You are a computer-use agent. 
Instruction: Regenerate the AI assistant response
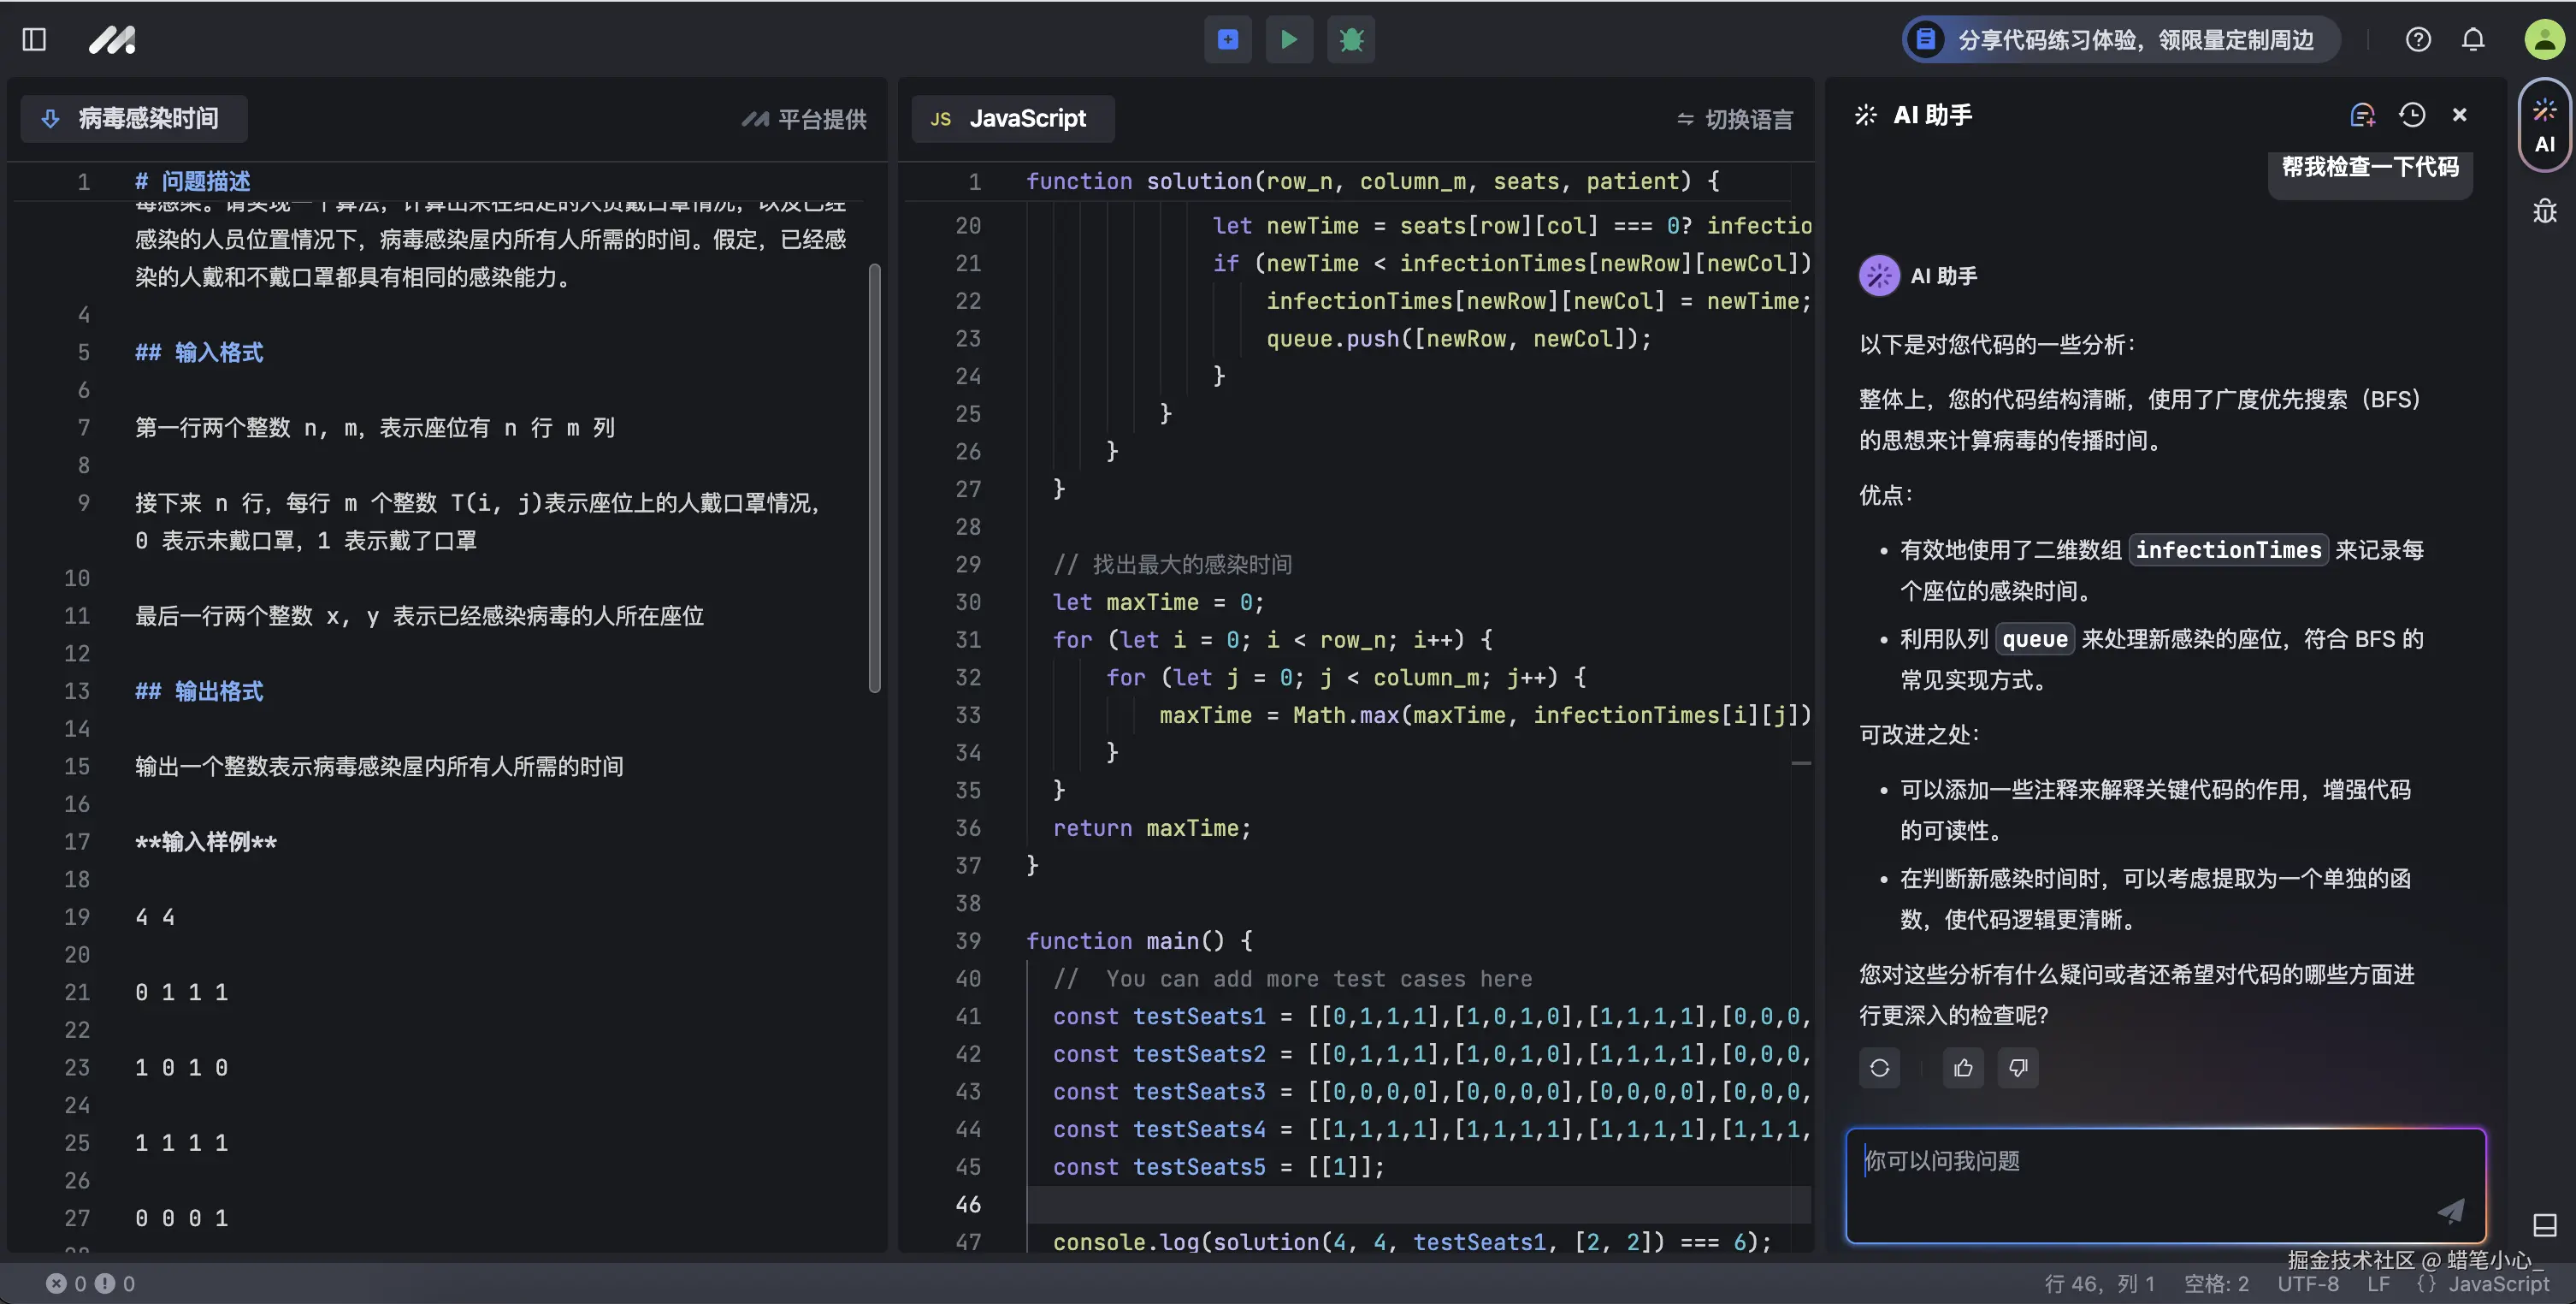pos(1880,1068)
